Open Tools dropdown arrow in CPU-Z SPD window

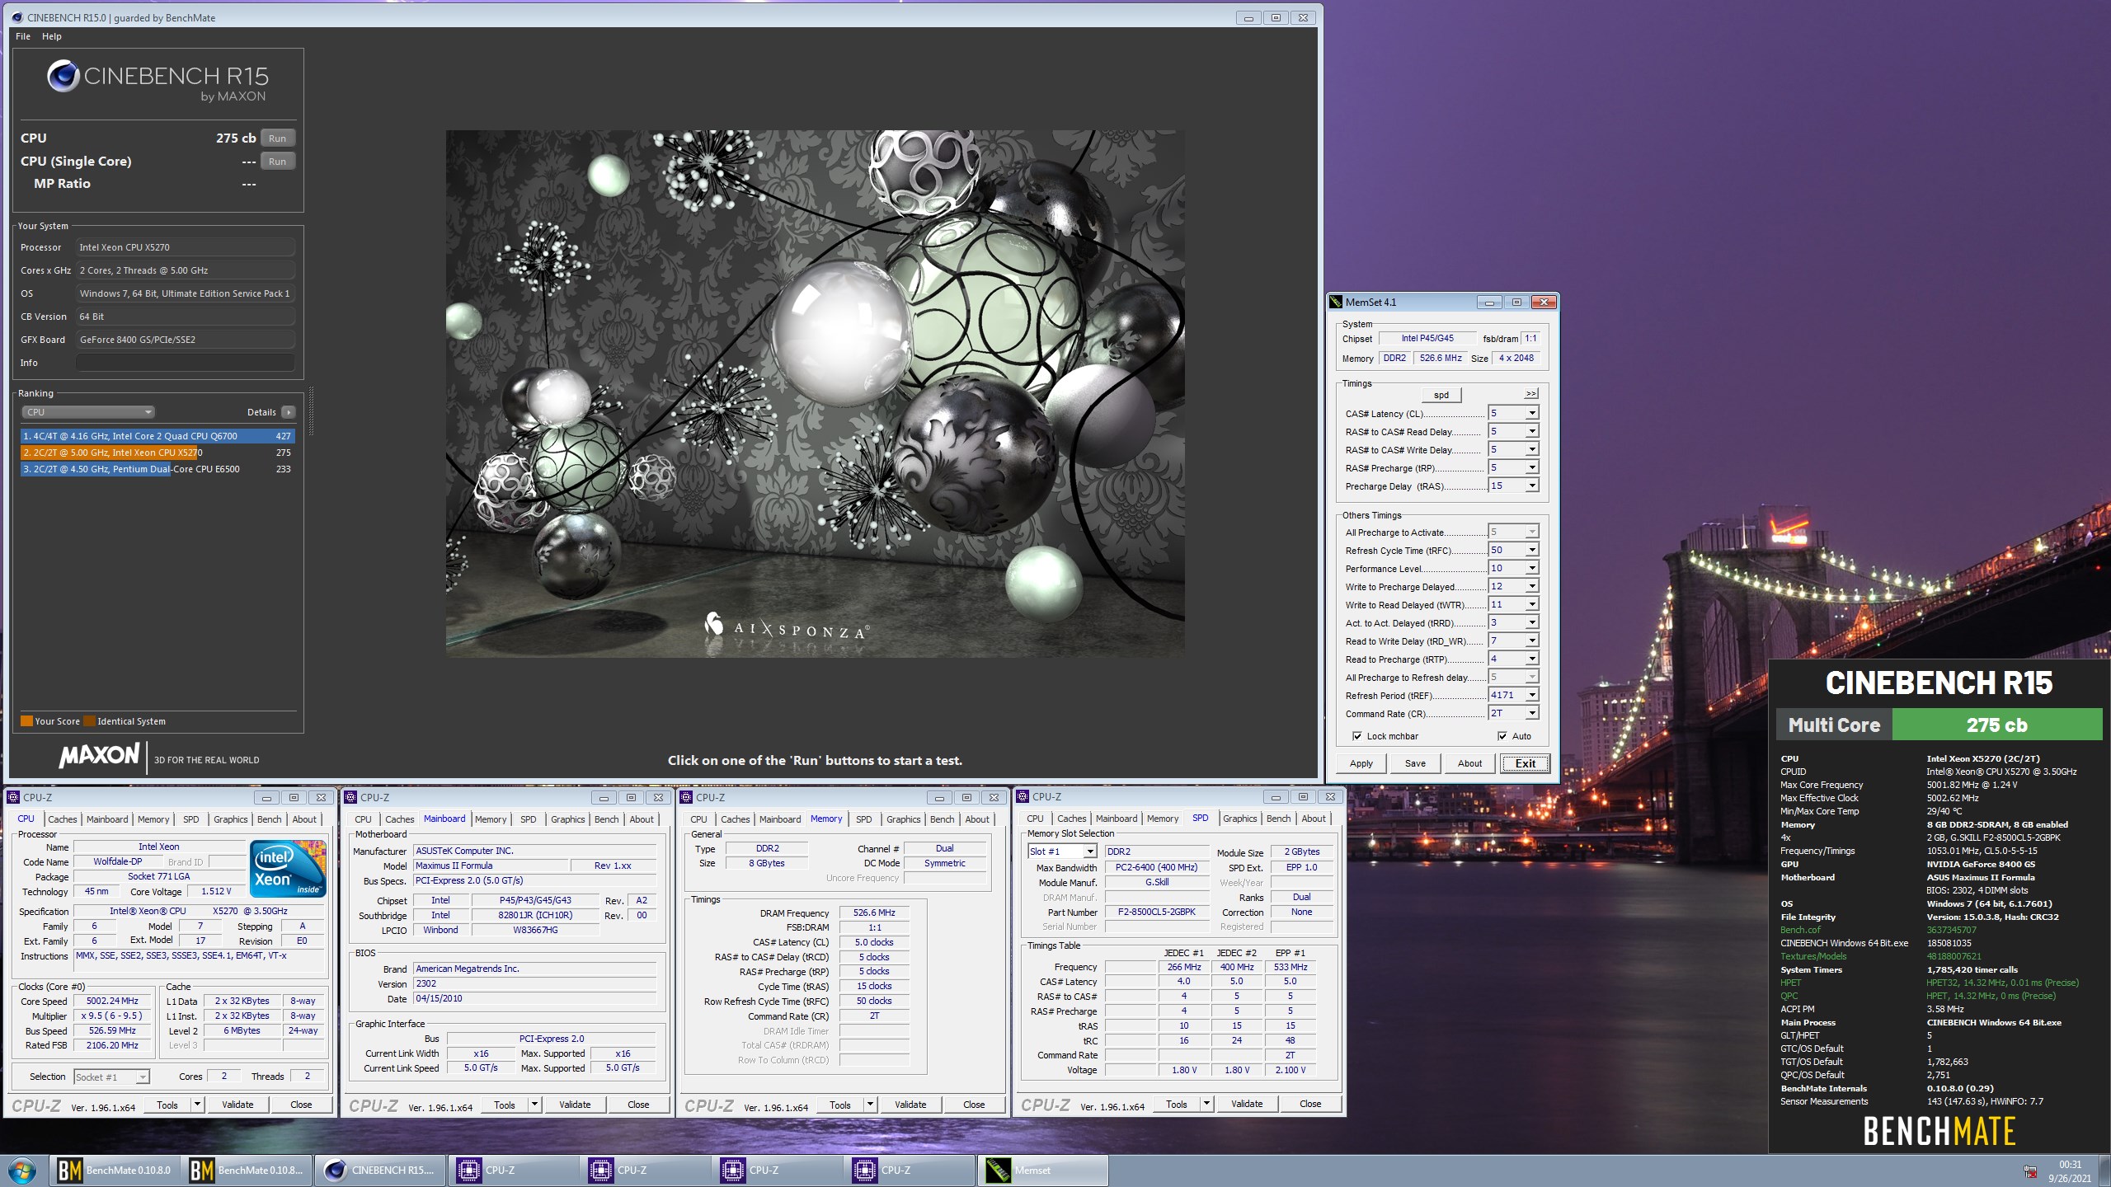[x=1206, y=1104]
